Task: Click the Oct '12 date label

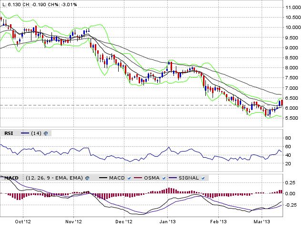Action: point(24,221)
